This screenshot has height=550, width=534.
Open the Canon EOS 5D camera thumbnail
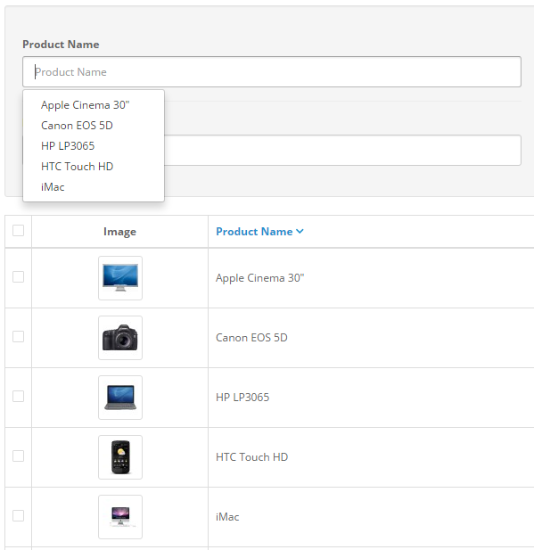(120, 338)
